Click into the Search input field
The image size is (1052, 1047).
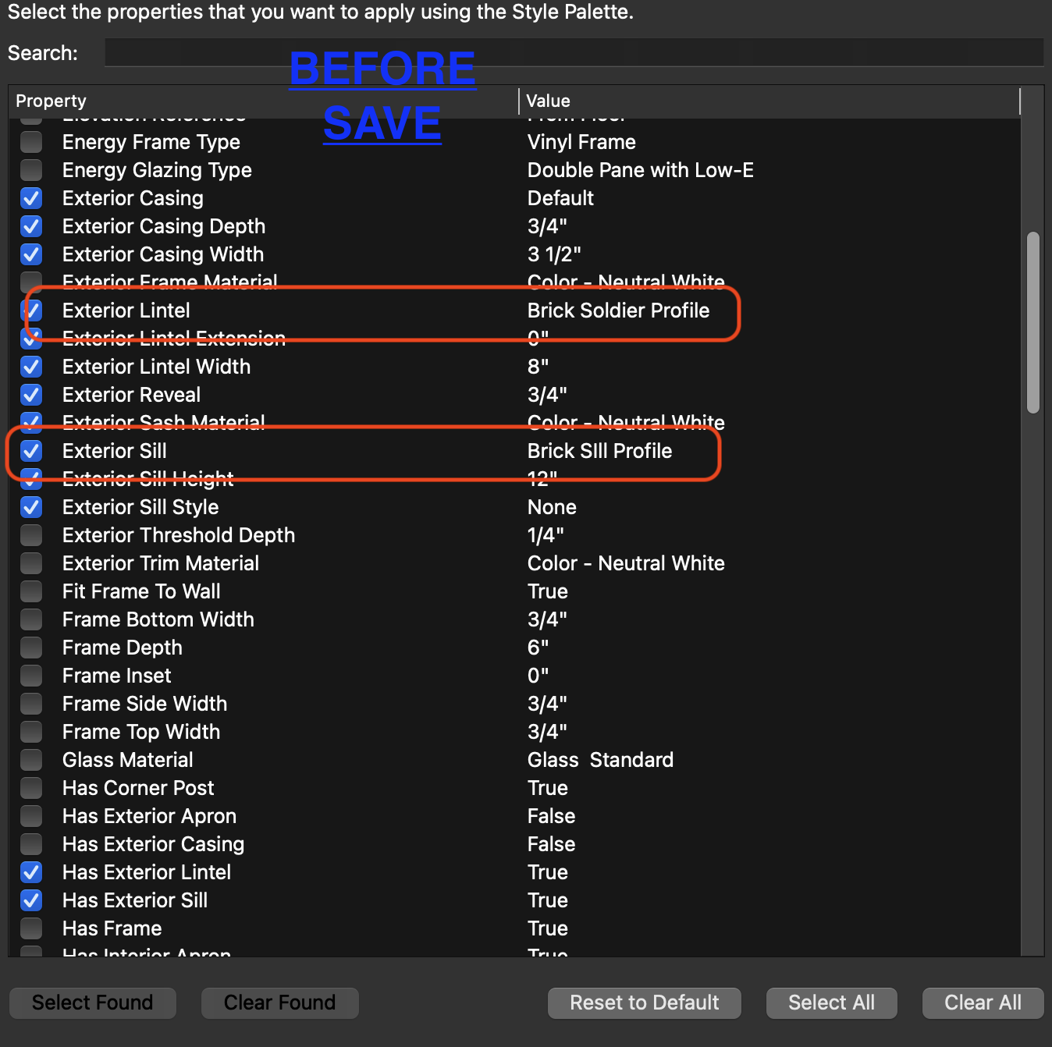click(574, 53)
